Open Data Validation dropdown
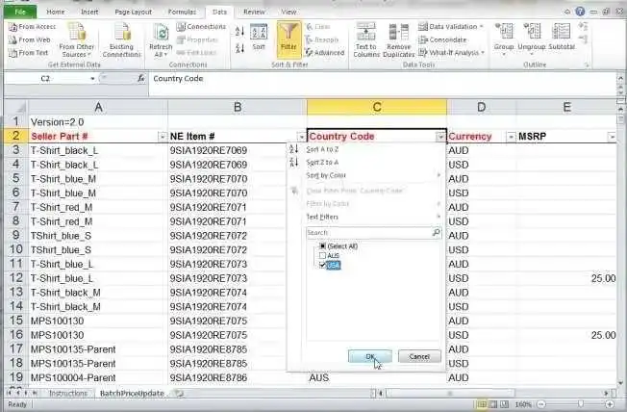Image resolution: width=627 pixels, height=412 pixels. (x=451, y=27)
